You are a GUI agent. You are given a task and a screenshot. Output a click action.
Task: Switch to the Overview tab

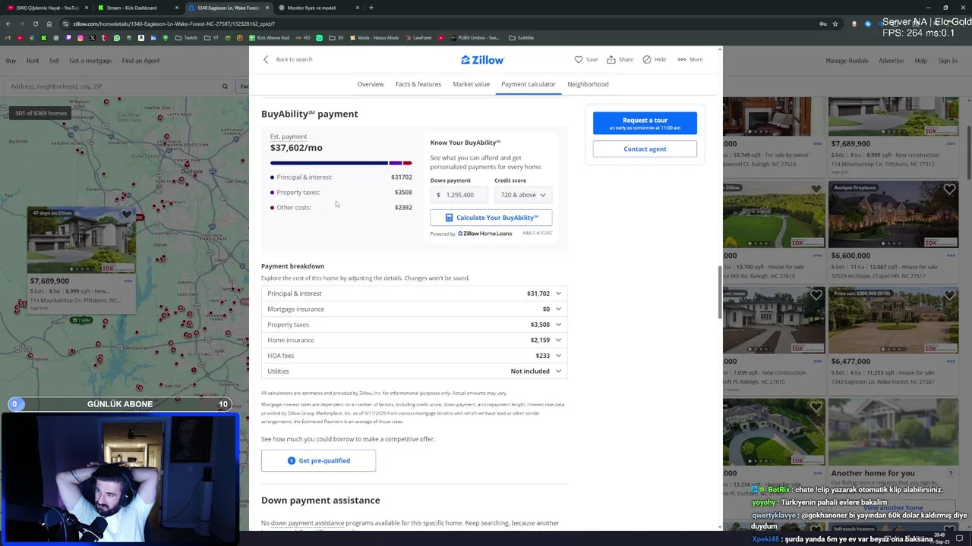371,84
